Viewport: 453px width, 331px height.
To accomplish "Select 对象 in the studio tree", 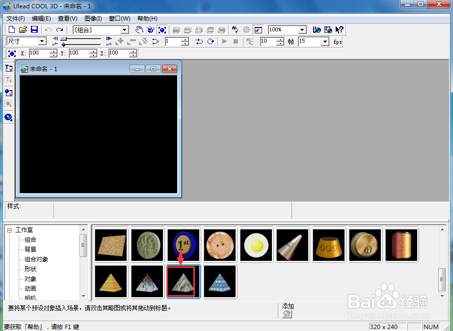I will [x=30, y=279].
